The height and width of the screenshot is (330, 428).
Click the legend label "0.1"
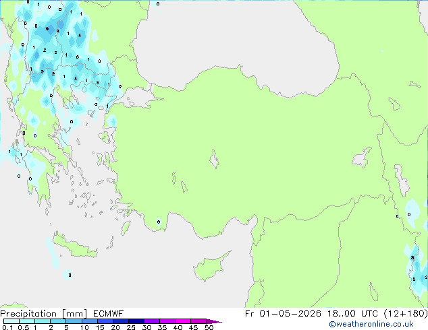click(7, 327)
